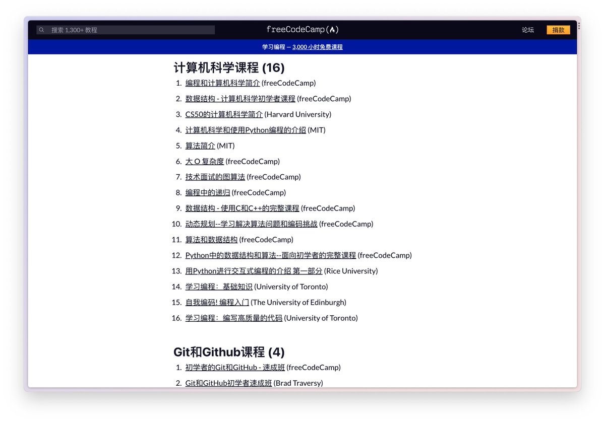Open 技术面试的图算法 link

coord(215,177)
